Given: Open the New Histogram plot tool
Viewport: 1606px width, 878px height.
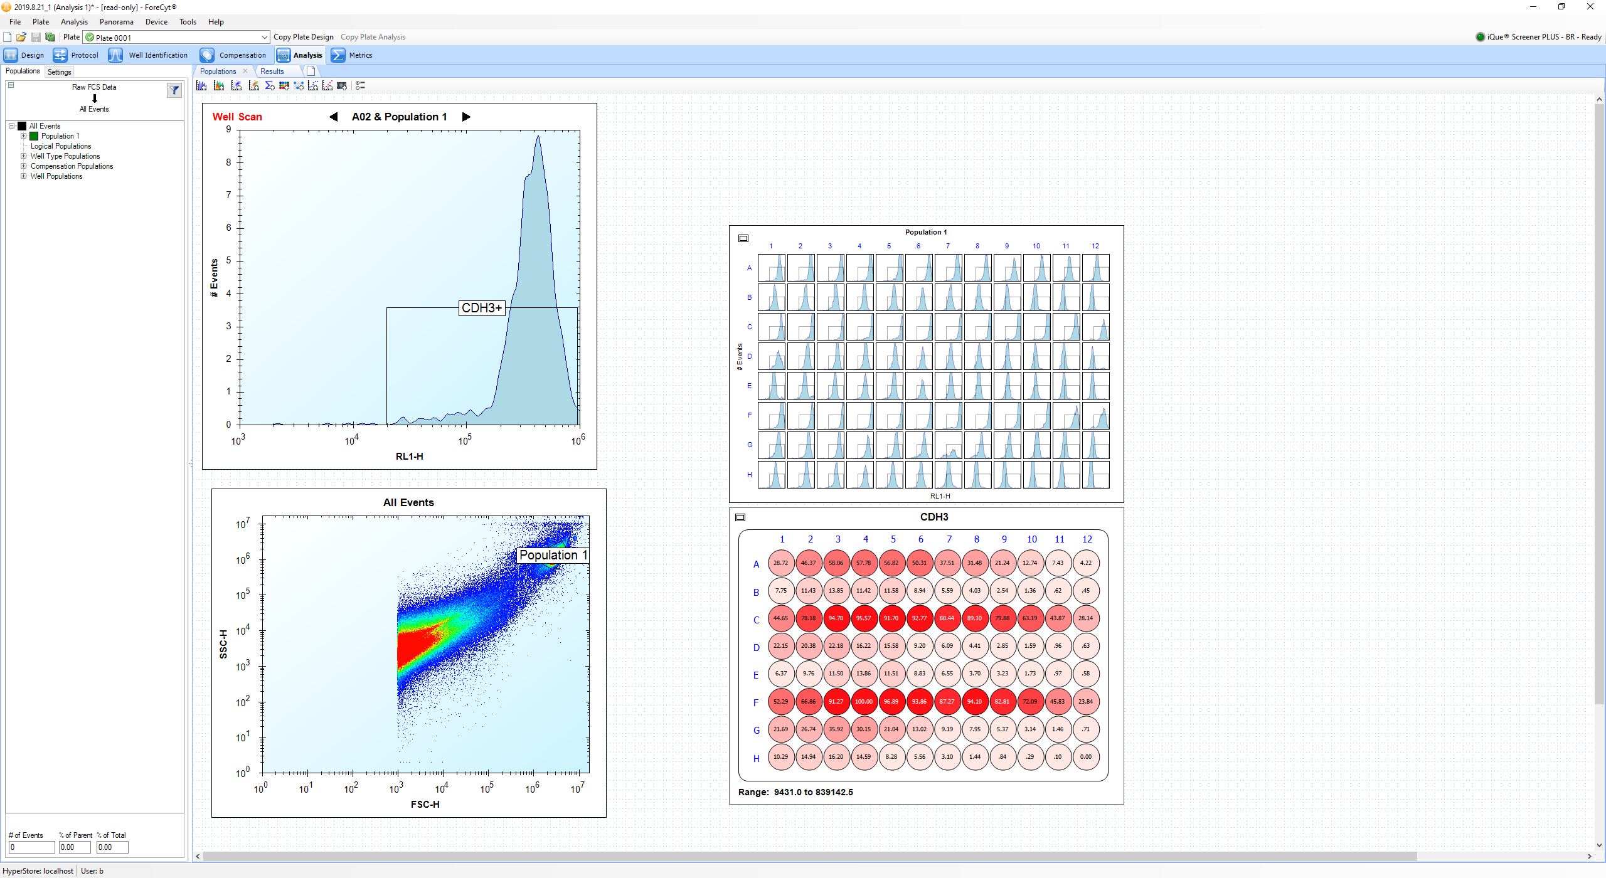Looking at the screenshot, I should 201,86.
